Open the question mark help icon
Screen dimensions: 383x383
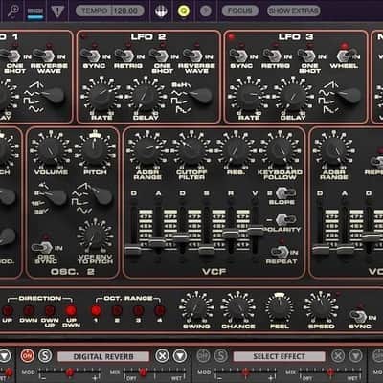(206, 11)
